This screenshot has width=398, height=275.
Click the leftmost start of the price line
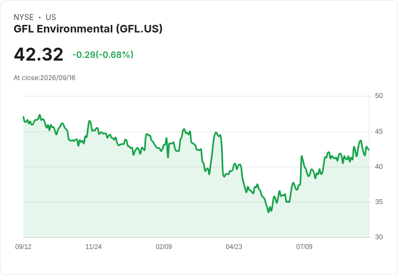(23, 117)
